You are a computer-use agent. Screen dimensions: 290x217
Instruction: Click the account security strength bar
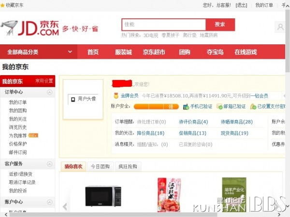pos(156,107)
